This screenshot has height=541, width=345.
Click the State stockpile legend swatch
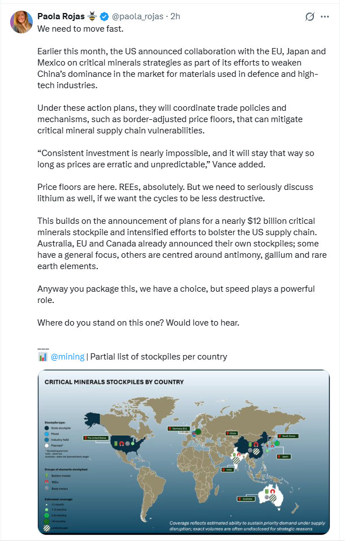(x=46, y=429)
